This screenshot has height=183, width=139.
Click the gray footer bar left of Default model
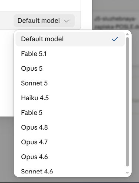7,21
